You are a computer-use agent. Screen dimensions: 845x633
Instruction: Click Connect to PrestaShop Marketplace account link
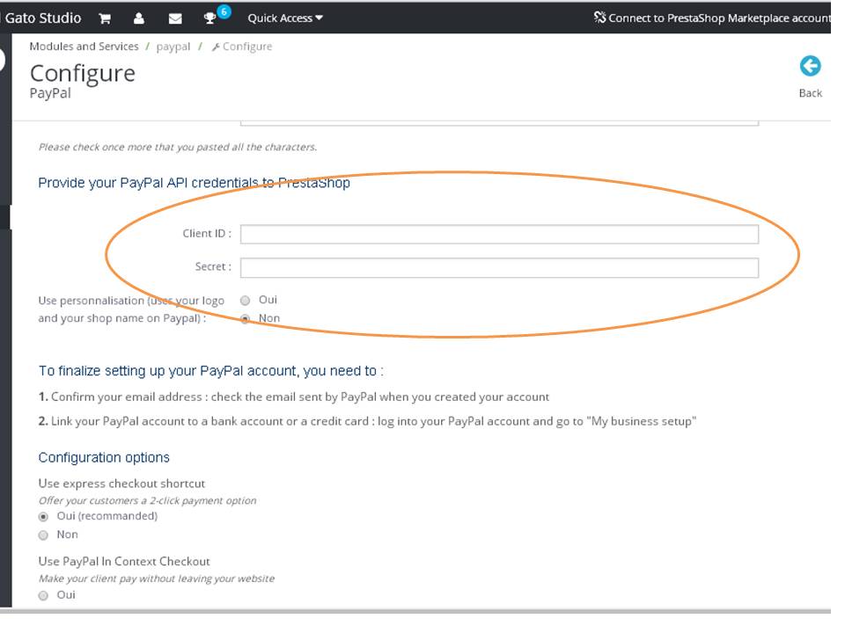point(719,18)
